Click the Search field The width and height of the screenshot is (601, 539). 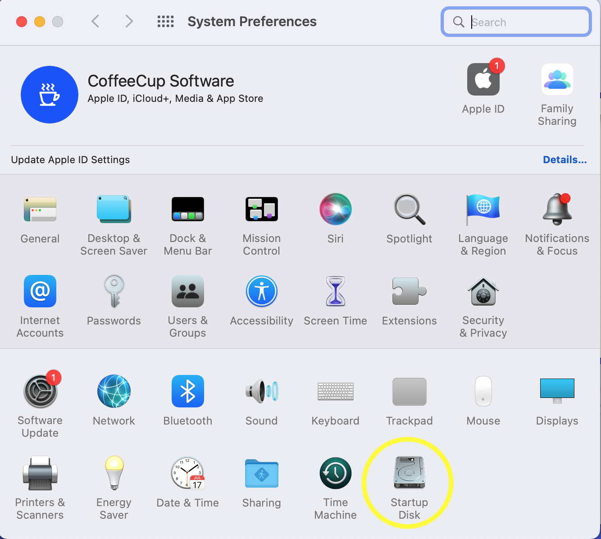tap(516, 22)
